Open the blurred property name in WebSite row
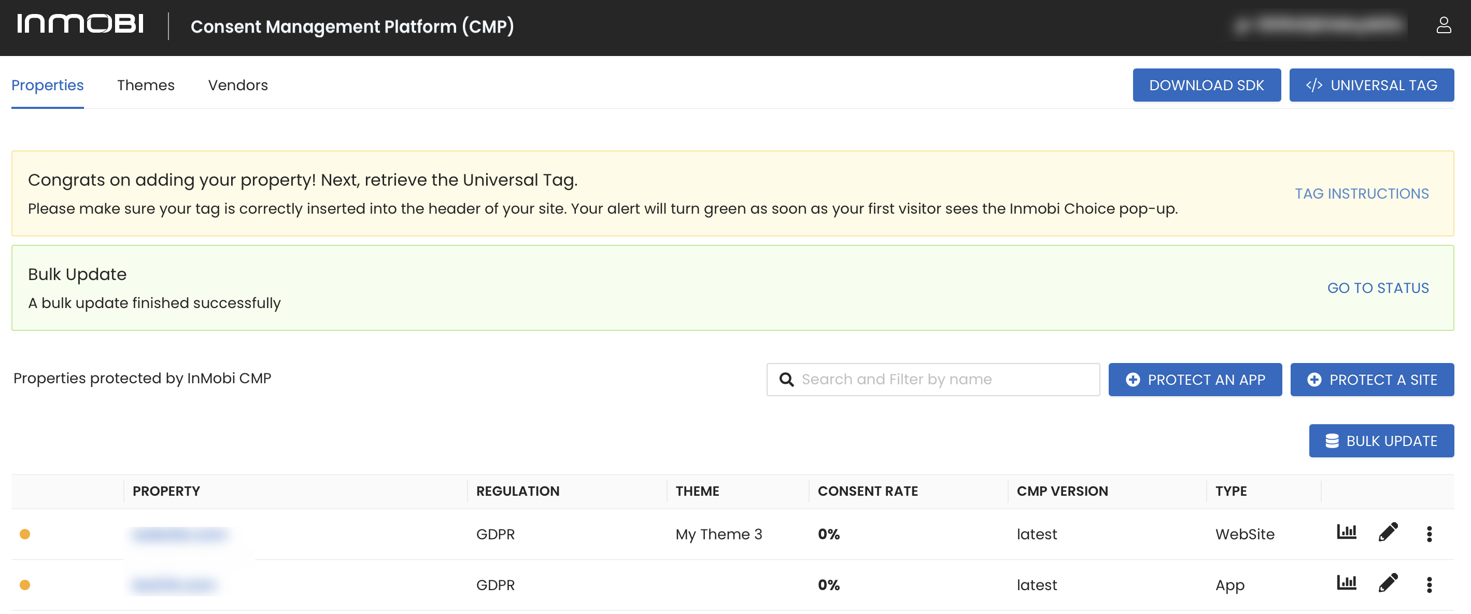 click(179, 534)
